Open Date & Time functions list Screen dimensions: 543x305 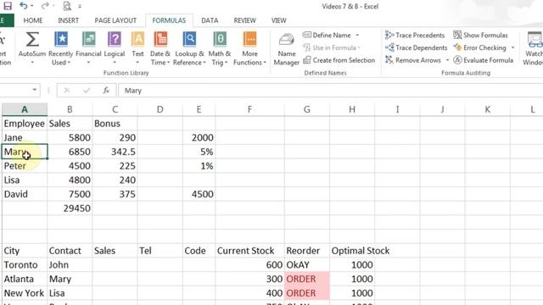pyautogui.click(x=160, y=48)
